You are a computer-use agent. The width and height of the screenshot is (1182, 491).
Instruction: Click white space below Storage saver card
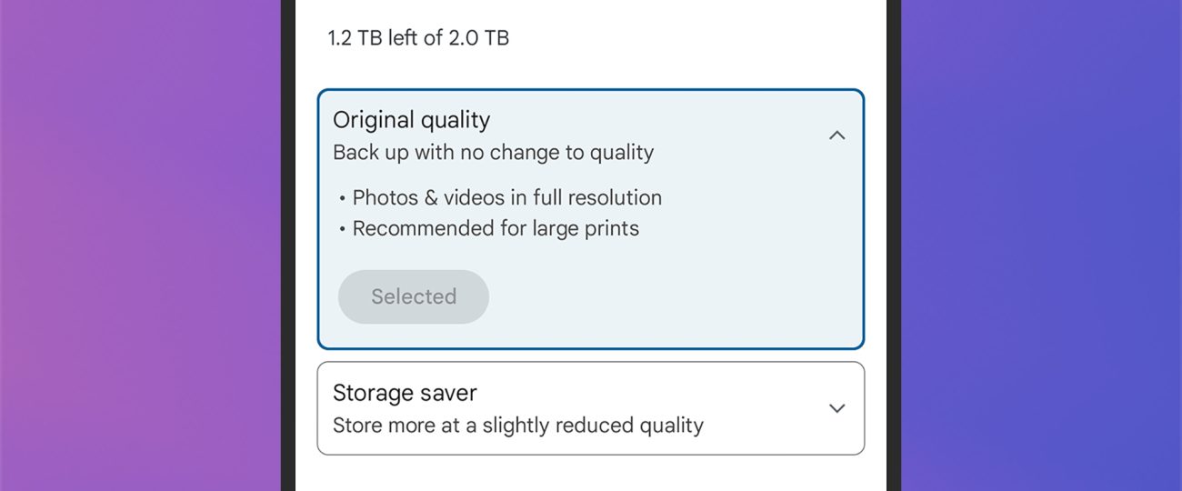(591, 473)
